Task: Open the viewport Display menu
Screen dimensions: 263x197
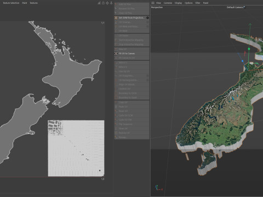Action: 178,3
